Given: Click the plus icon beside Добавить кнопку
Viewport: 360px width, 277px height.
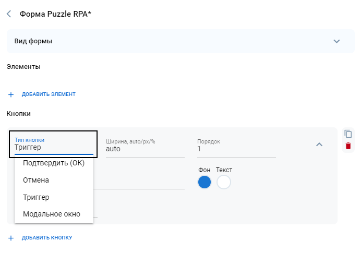Looking at the screenshot, I should (x=11, y=238).
